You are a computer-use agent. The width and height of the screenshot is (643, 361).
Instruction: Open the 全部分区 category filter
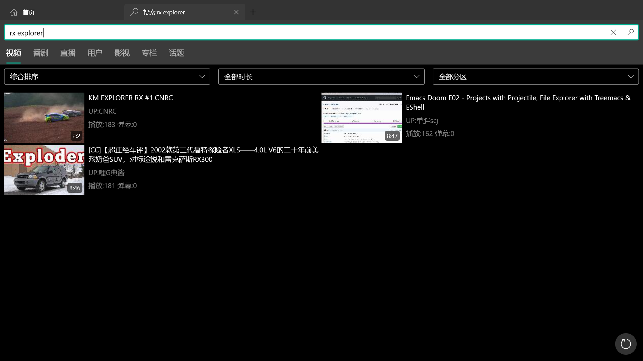point(536,77)
